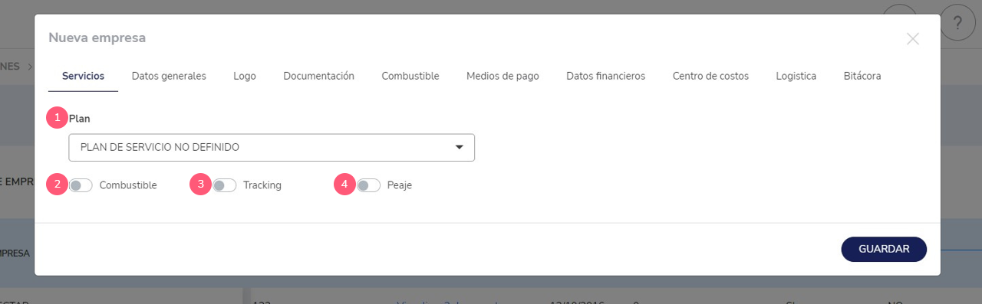
Task: Click the GUARDAR button
Action: [884, 249]
